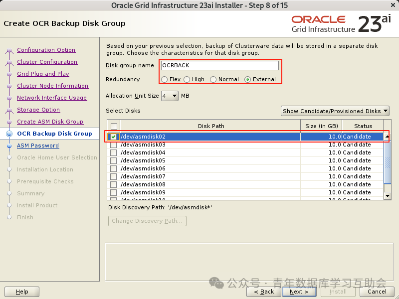This screenshot has height=299, width=399.
Task: Select High redundancy option
Action: tap(187, 80)
